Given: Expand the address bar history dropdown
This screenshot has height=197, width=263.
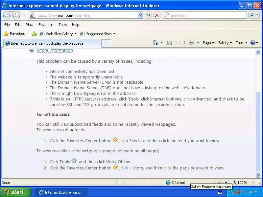Looking at the screenshot, I should tap(140, 15).
